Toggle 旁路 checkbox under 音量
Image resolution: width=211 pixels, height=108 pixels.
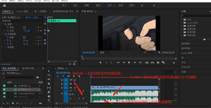click(x=24, y=27)
